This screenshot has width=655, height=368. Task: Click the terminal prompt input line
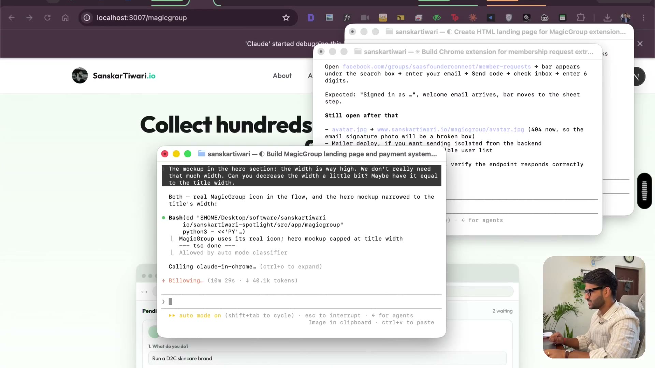[302, 302]
